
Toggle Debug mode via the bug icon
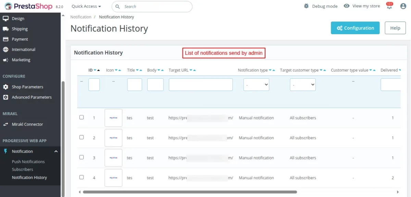pyautogui.click(x=306, y=6)
